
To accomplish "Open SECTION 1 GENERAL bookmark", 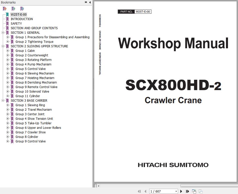I will 25,33.
